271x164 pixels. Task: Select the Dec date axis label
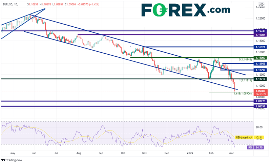pyautogui.click(x=167, y=153)
